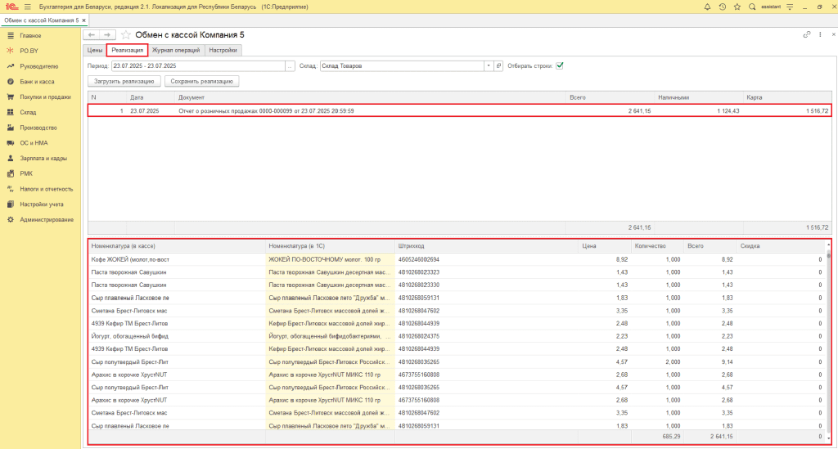Open the Склад section in sidebar
This screenshot has height=449, width=838.
tap(28, 112)
